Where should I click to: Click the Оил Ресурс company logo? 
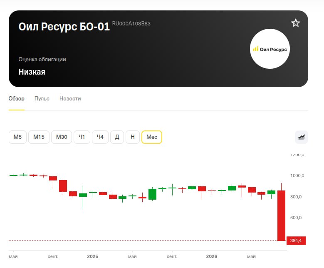[270, 49]
